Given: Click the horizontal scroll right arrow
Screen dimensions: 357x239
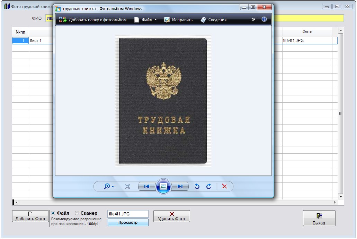Looking at the screenshot, I should (x=335, y=202).
